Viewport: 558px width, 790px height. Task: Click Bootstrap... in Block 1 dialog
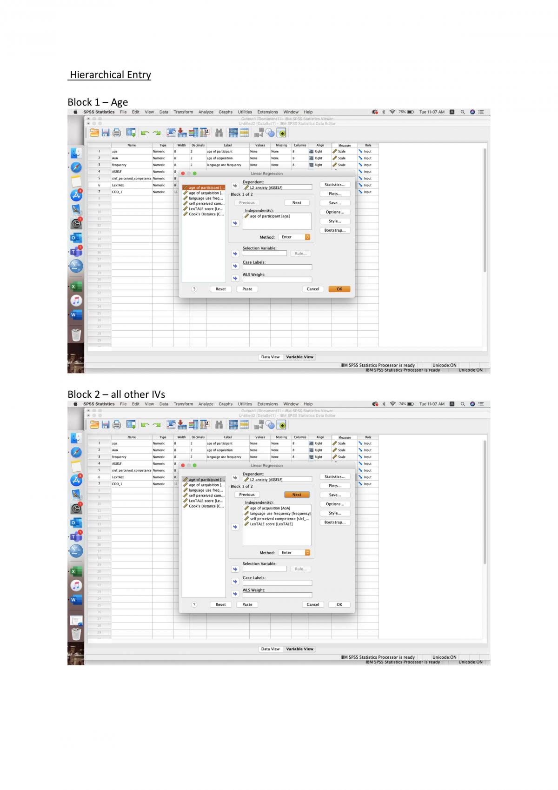(x=335, y=230)
